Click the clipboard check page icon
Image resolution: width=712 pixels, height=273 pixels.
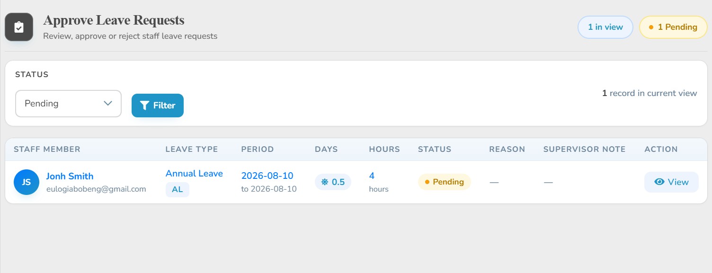point(19,27)
